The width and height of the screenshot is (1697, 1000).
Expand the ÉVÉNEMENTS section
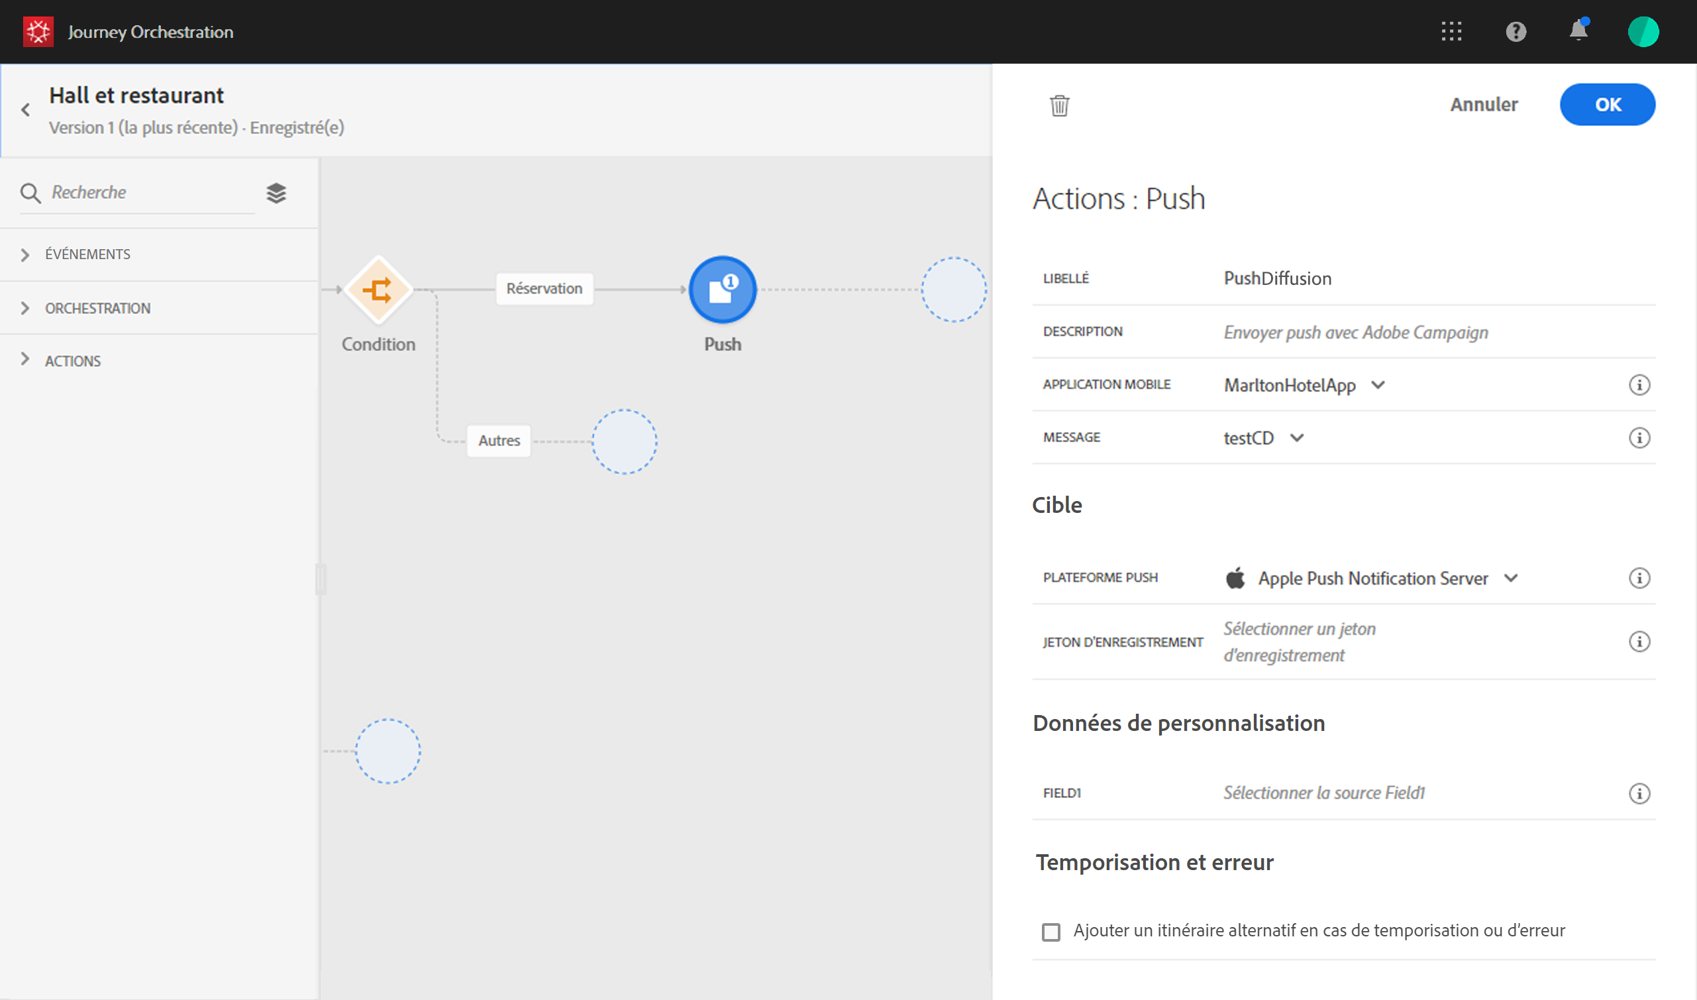pyautogui.click(x=87, y=254)
